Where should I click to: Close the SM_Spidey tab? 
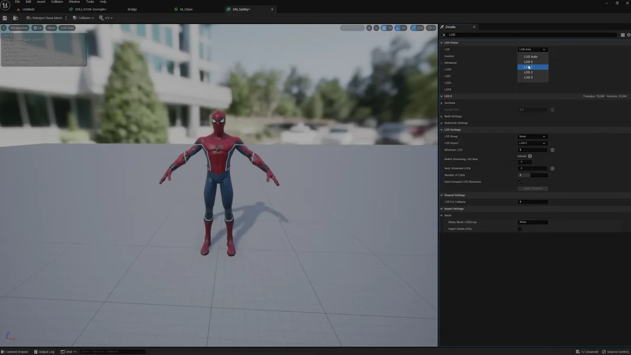tap(272, 9)
